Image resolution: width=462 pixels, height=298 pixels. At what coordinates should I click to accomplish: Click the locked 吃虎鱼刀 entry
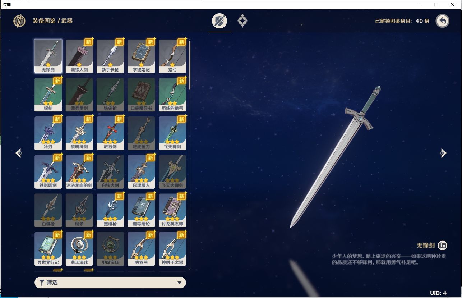pyautogui.click(x=141, y=133)
